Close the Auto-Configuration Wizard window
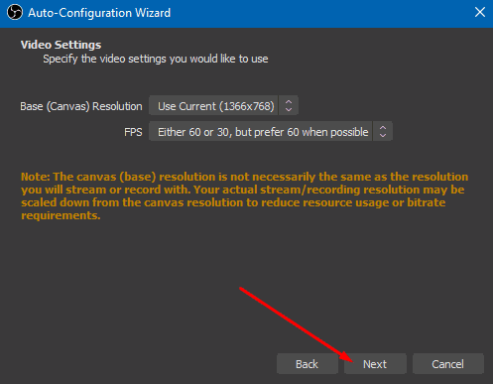 coord(480,13)
